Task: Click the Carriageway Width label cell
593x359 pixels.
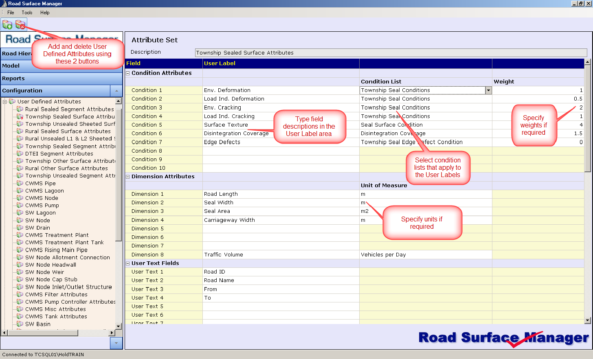Action: point(281,220)
